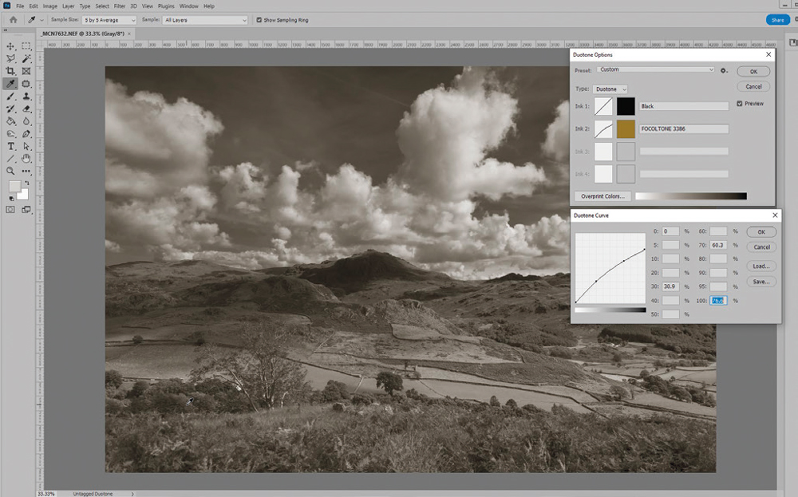
Task: Select the Clone Stamp tool
Action: (x=26, y=97)
